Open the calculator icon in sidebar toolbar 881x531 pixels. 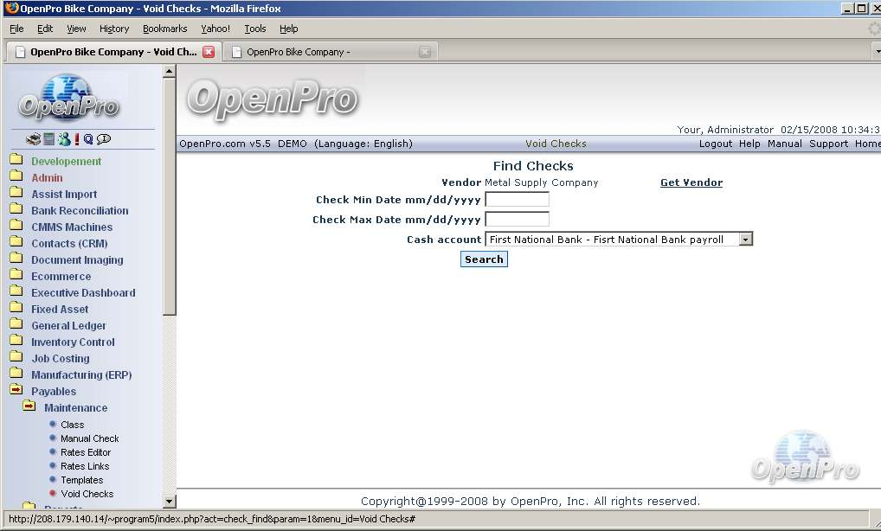[x=48, y=139]
